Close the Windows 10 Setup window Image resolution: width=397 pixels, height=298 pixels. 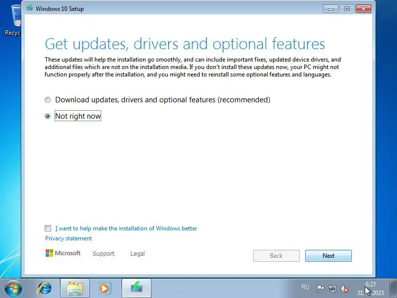364,9
